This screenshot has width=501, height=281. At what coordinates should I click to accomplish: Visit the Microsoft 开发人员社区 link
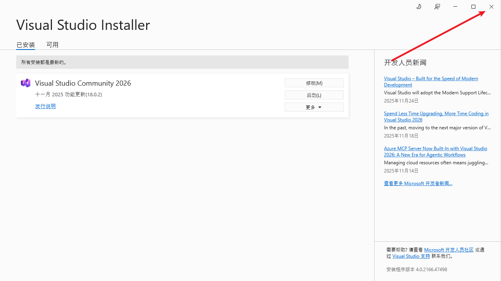[449, 250]
